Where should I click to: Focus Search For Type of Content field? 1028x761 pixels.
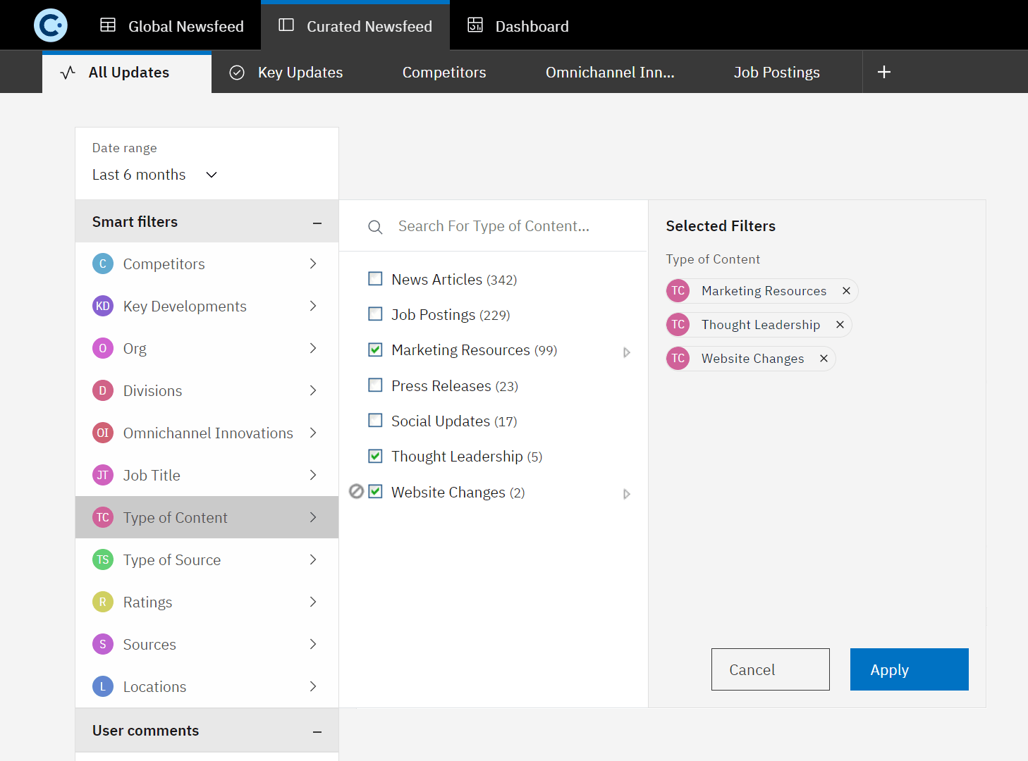(494, 226)
